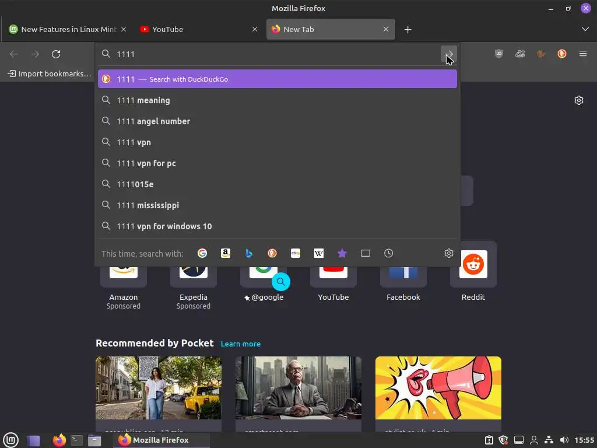The image size is (597, 448).
Task: Close the Linux Mint features tab
Action: pos(124,29)
